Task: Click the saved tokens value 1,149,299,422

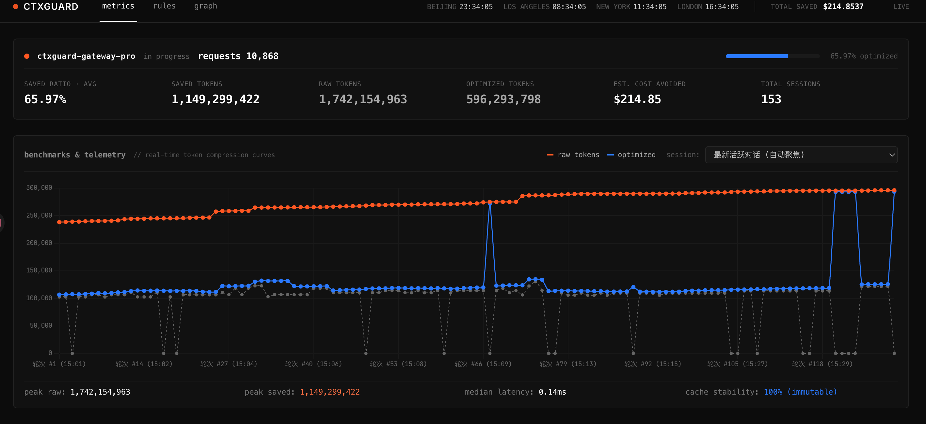Action: pyautogui.click(x=215, y=99)
